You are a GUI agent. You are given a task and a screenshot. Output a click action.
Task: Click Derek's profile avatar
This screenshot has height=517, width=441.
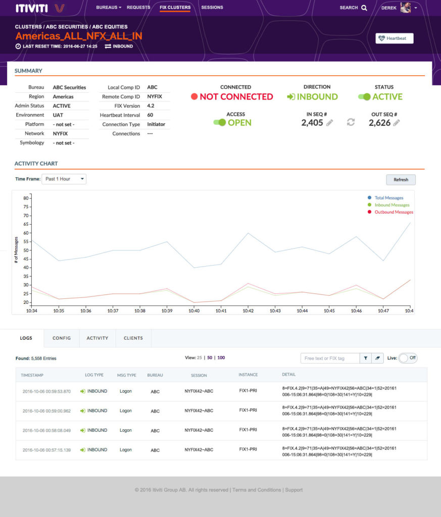[x=405, y=7]
